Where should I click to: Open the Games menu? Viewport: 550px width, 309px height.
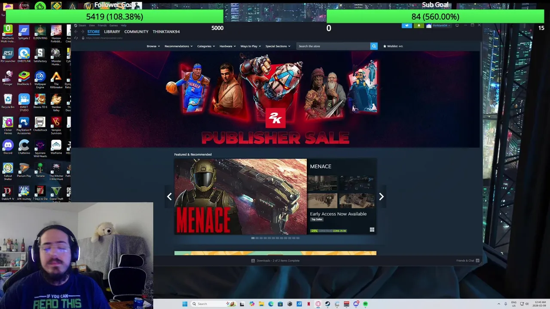point(113,25)
